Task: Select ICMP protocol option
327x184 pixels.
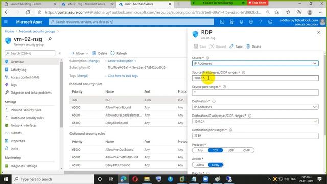Action: (246, 150)
